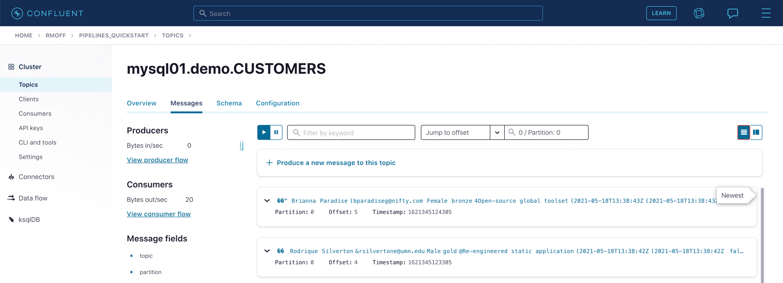The height and width of the screenshot is (283, 783).
Task: Open the Overview tab
Action: tap(142, 103)
